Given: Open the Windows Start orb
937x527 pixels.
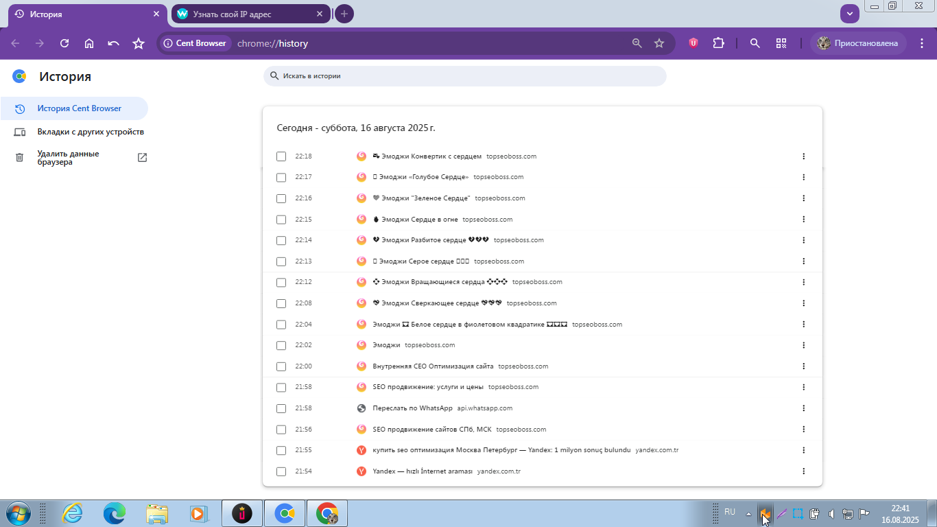Looking at the screenshot, I should click(x=19, y=513).
